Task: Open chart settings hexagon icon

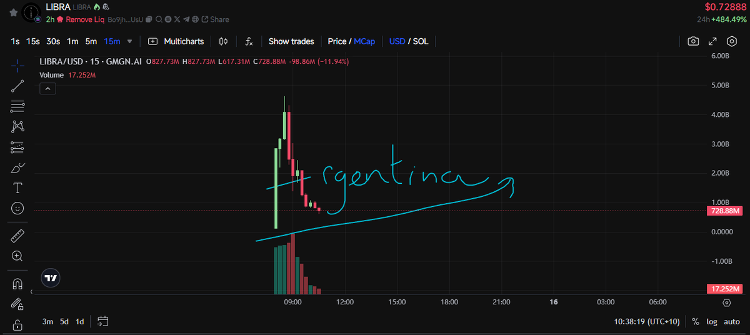Action: tap(732, 41)
